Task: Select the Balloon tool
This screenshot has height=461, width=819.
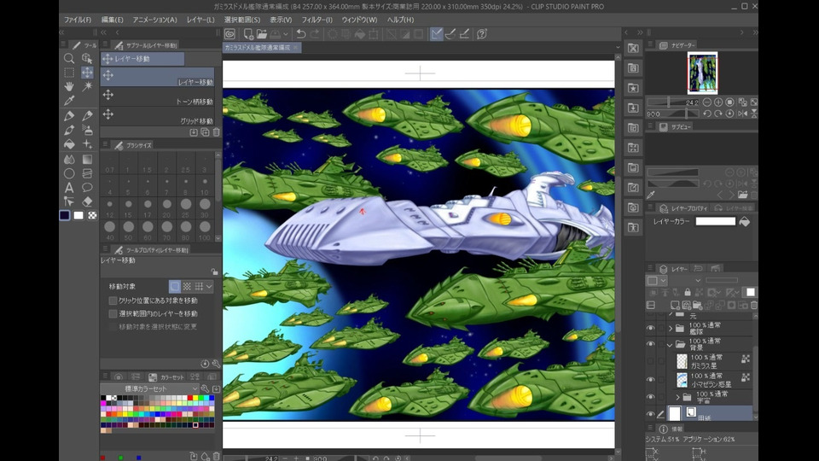Action: [87, 187]
